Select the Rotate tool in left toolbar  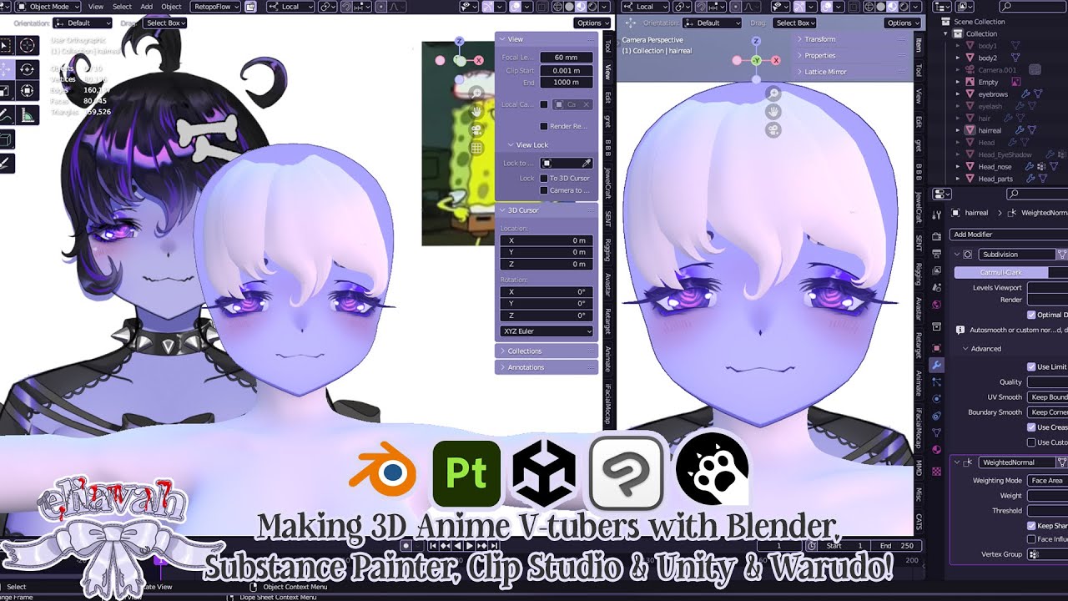coord(27,69)
